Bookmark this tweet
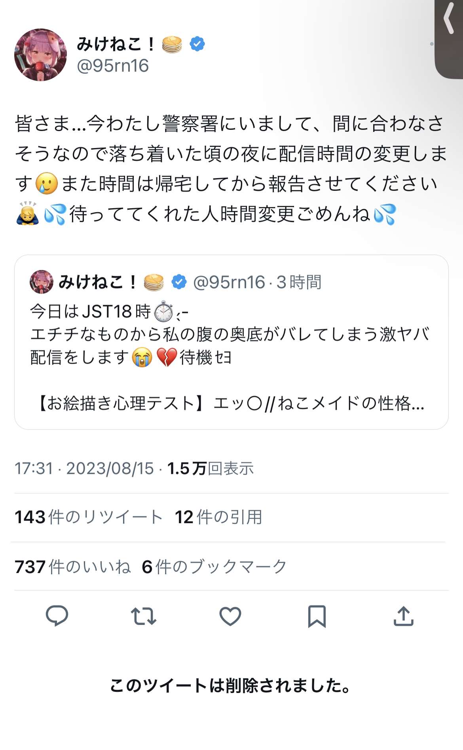 coord(317,616)
